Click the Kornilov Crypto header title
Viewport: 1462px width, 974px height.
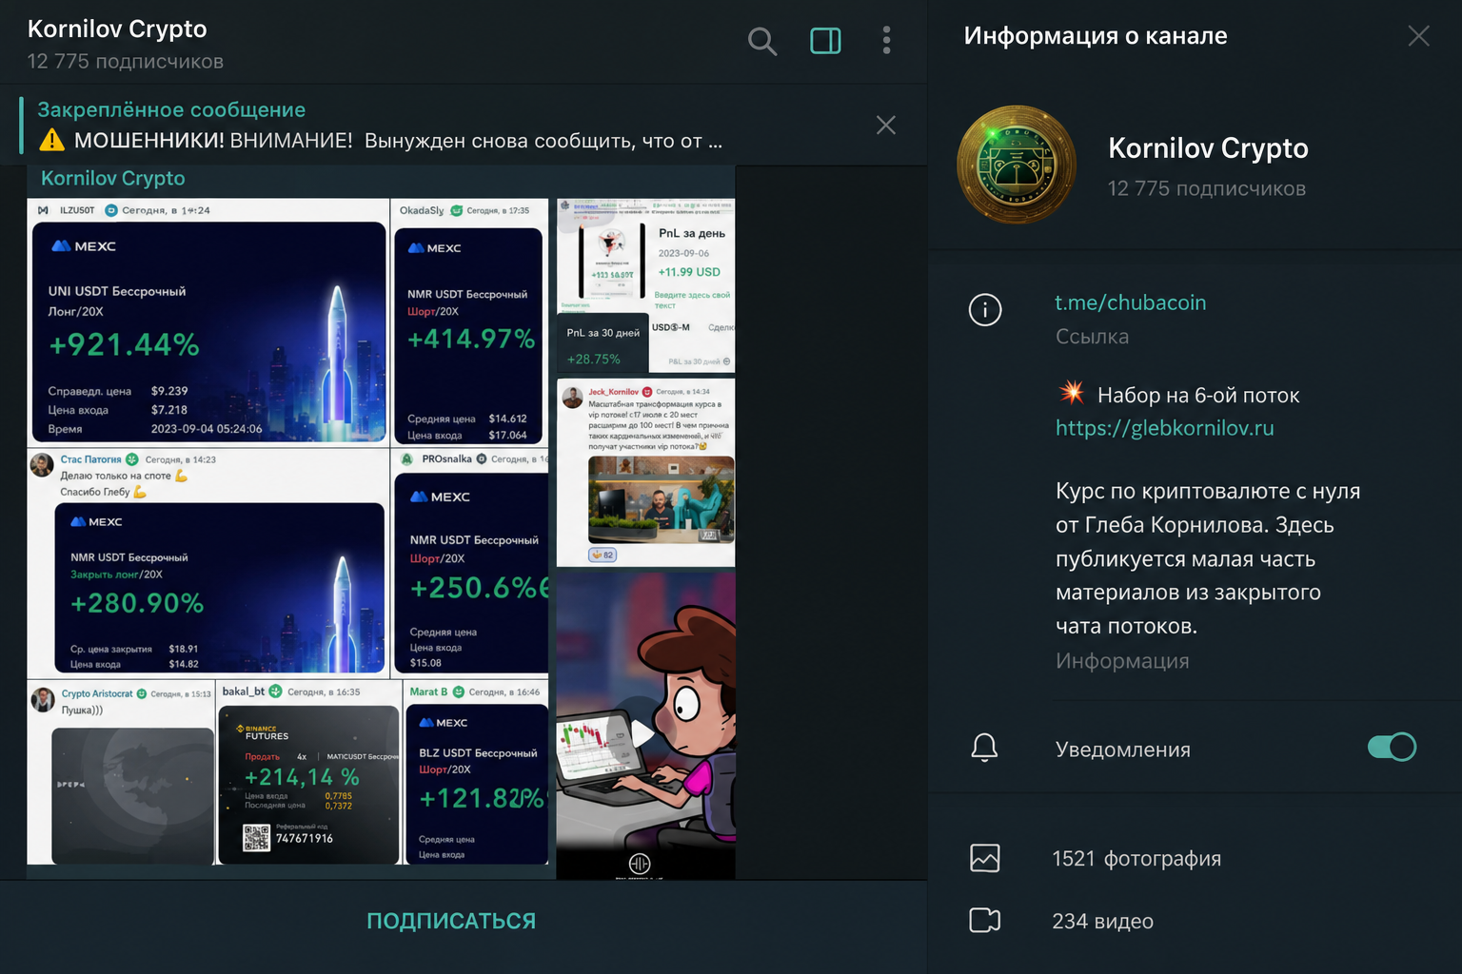(117, 29)
